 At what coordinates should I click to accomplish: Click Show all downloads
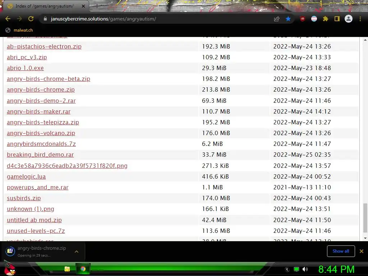coord(341,251)
